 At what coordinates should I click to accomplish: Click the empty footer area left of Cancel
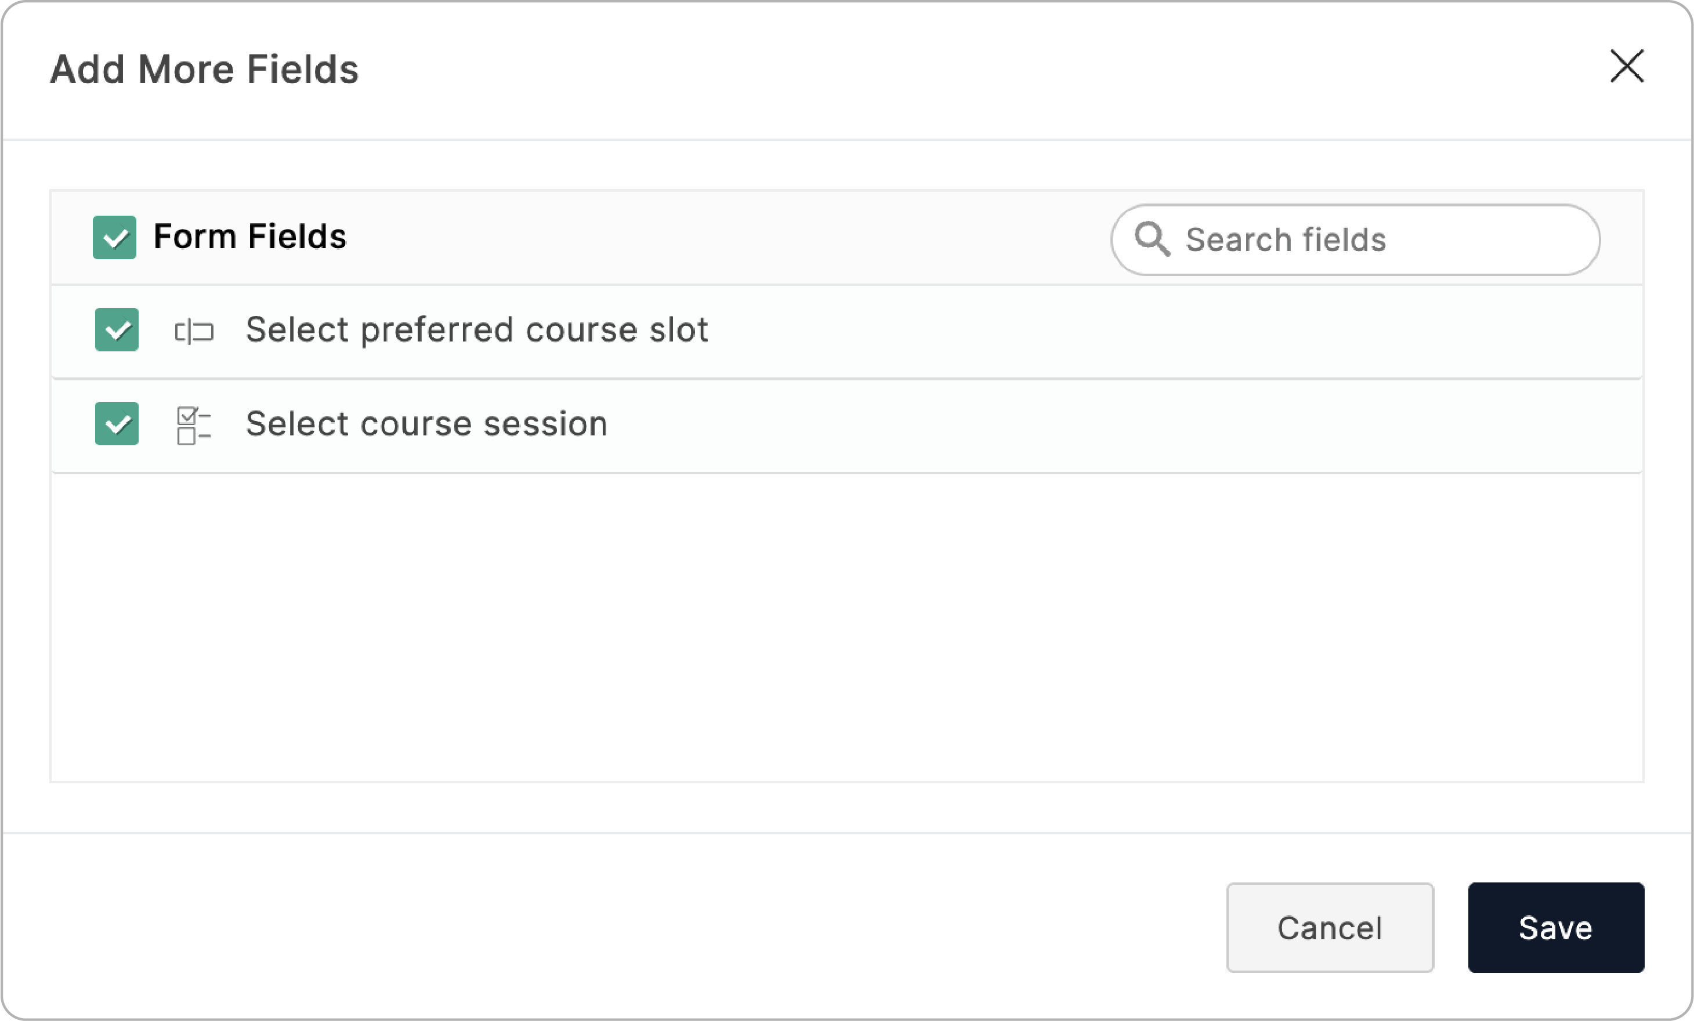(x=619, y=927)
